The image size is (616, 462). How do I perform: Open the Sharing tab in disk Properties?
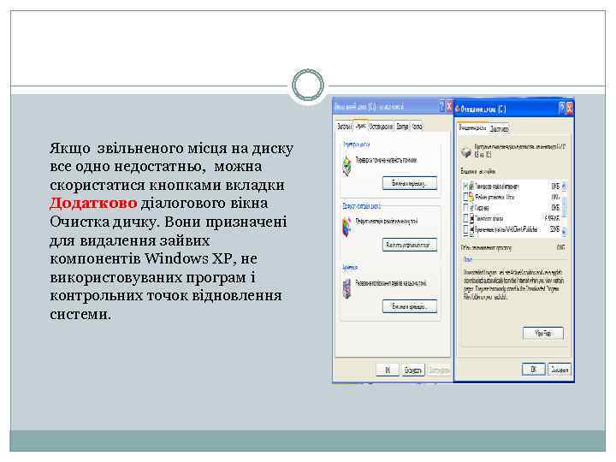[402, 127]
